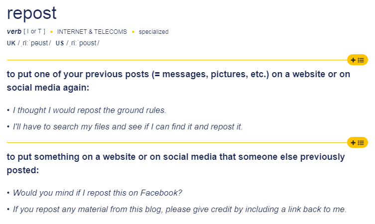Click the headword "repost" title
Viewport: 375px width, 224px height.
tap(32, 13)
